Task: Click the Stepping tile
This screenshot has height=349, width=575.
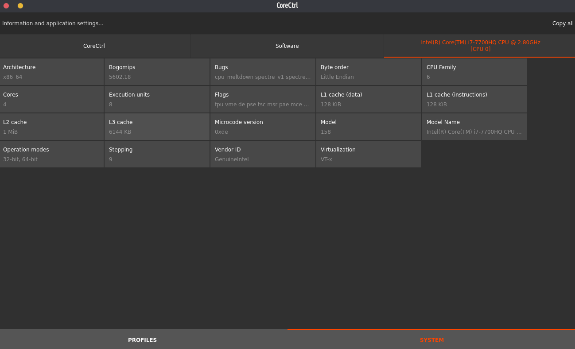Action: click(x=157, y=154)
